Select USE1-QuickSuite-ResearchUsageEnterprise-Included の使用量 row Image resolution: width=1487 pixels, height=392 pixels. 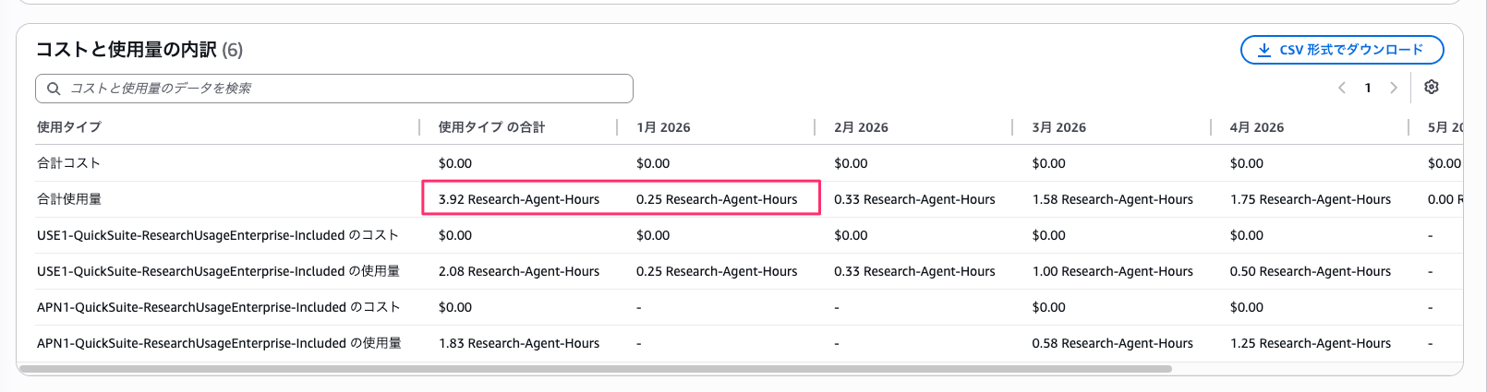pos(218,271)
